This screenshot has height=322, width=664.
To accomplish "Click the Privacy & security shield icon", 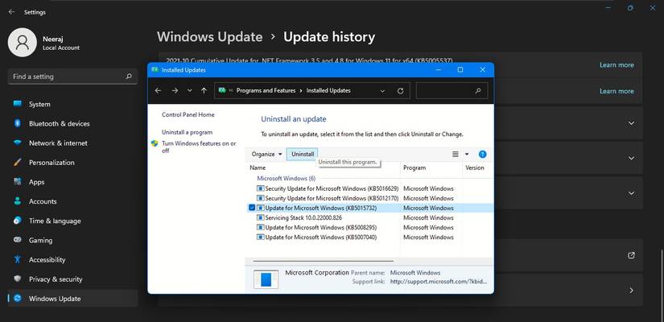I will click(18, 279).
